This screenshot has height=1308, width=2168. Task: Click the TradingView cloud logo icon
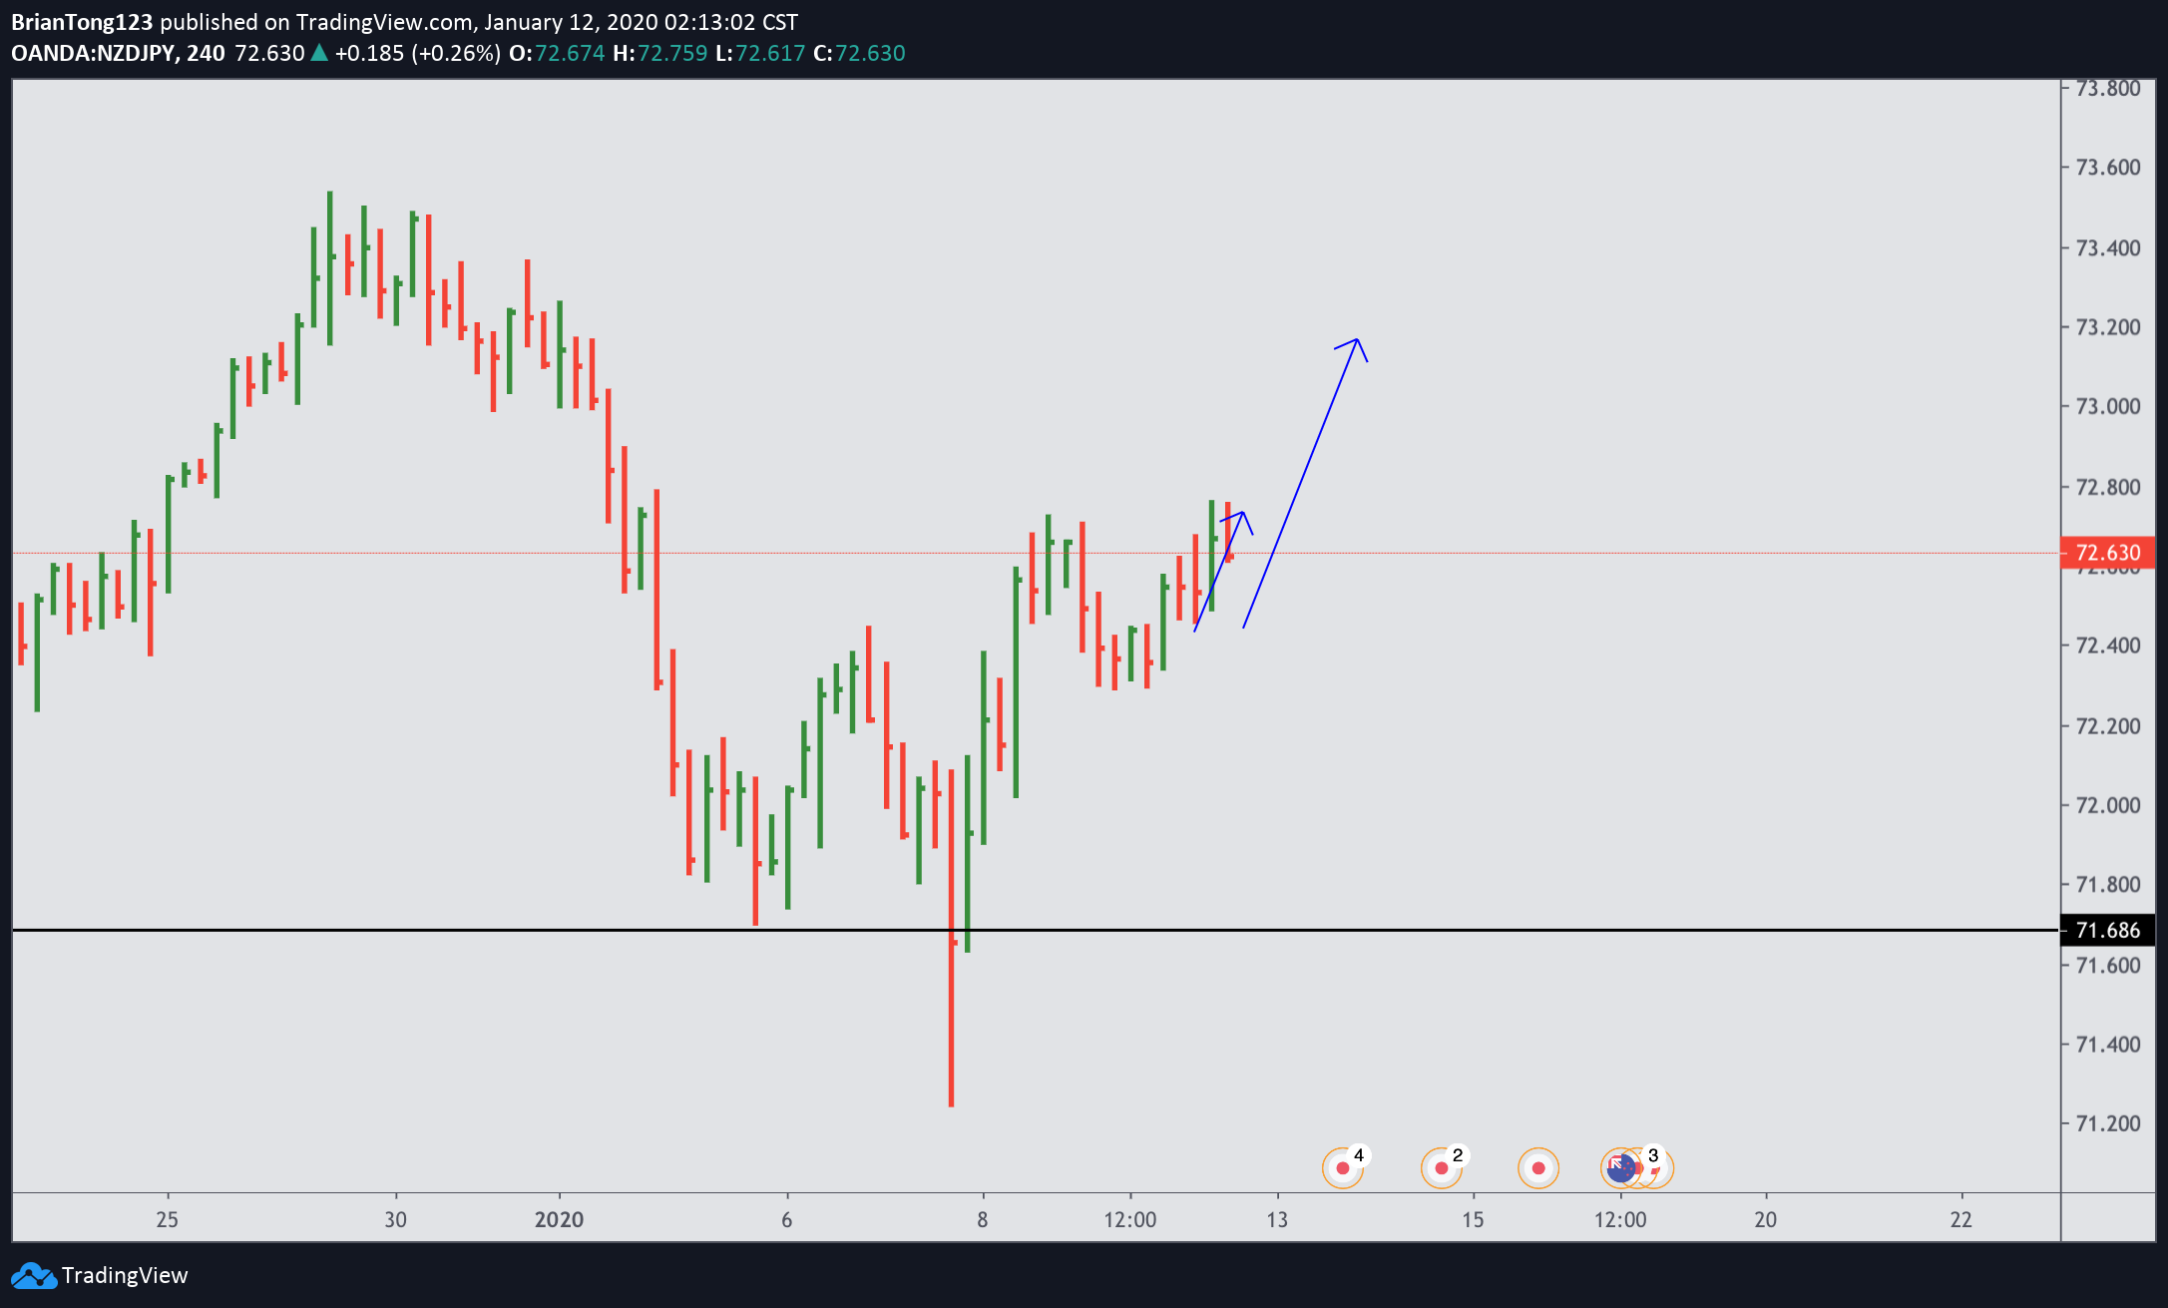pos(33,1275)
